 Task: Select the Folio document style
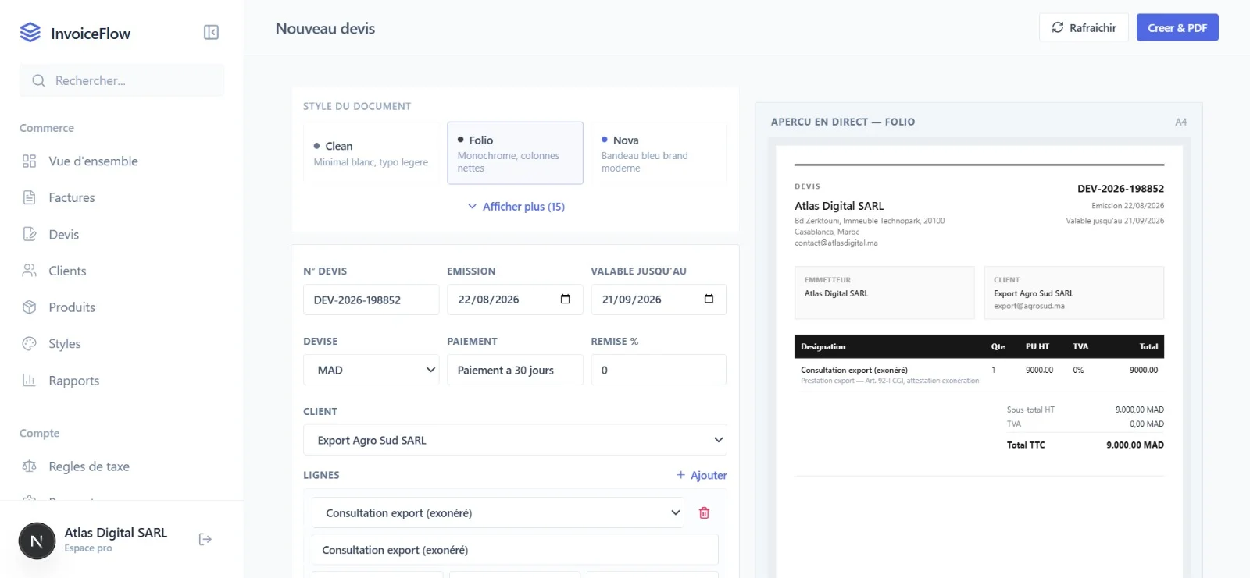pos(515,153)
